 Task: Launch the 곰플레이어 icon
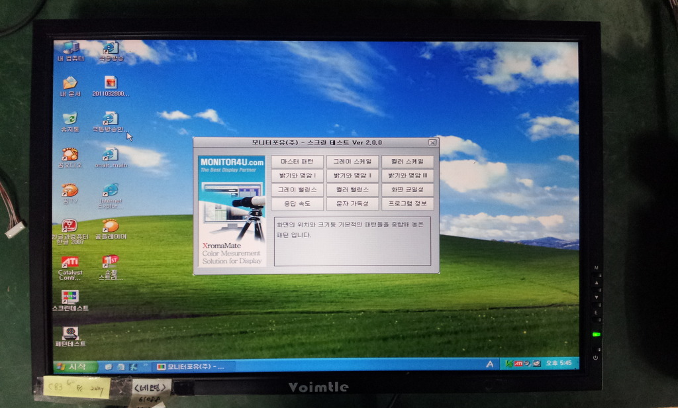pos(111,229)
